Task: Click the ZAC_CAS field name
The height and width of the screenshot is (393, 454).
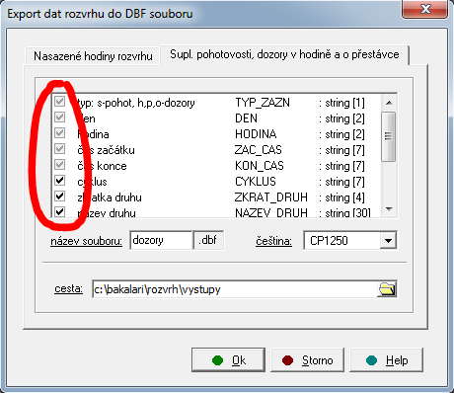Action: pyautogui.click(x=259, y=150)
